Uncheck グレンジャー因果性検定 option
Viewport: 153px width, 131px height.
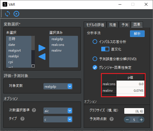click(95, 67)
